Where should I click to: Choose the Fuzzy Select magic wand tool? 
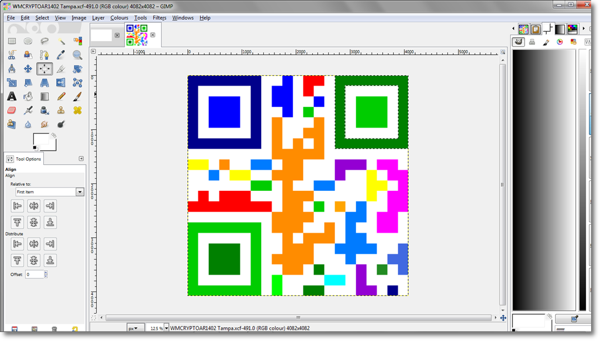pos(61,41)
